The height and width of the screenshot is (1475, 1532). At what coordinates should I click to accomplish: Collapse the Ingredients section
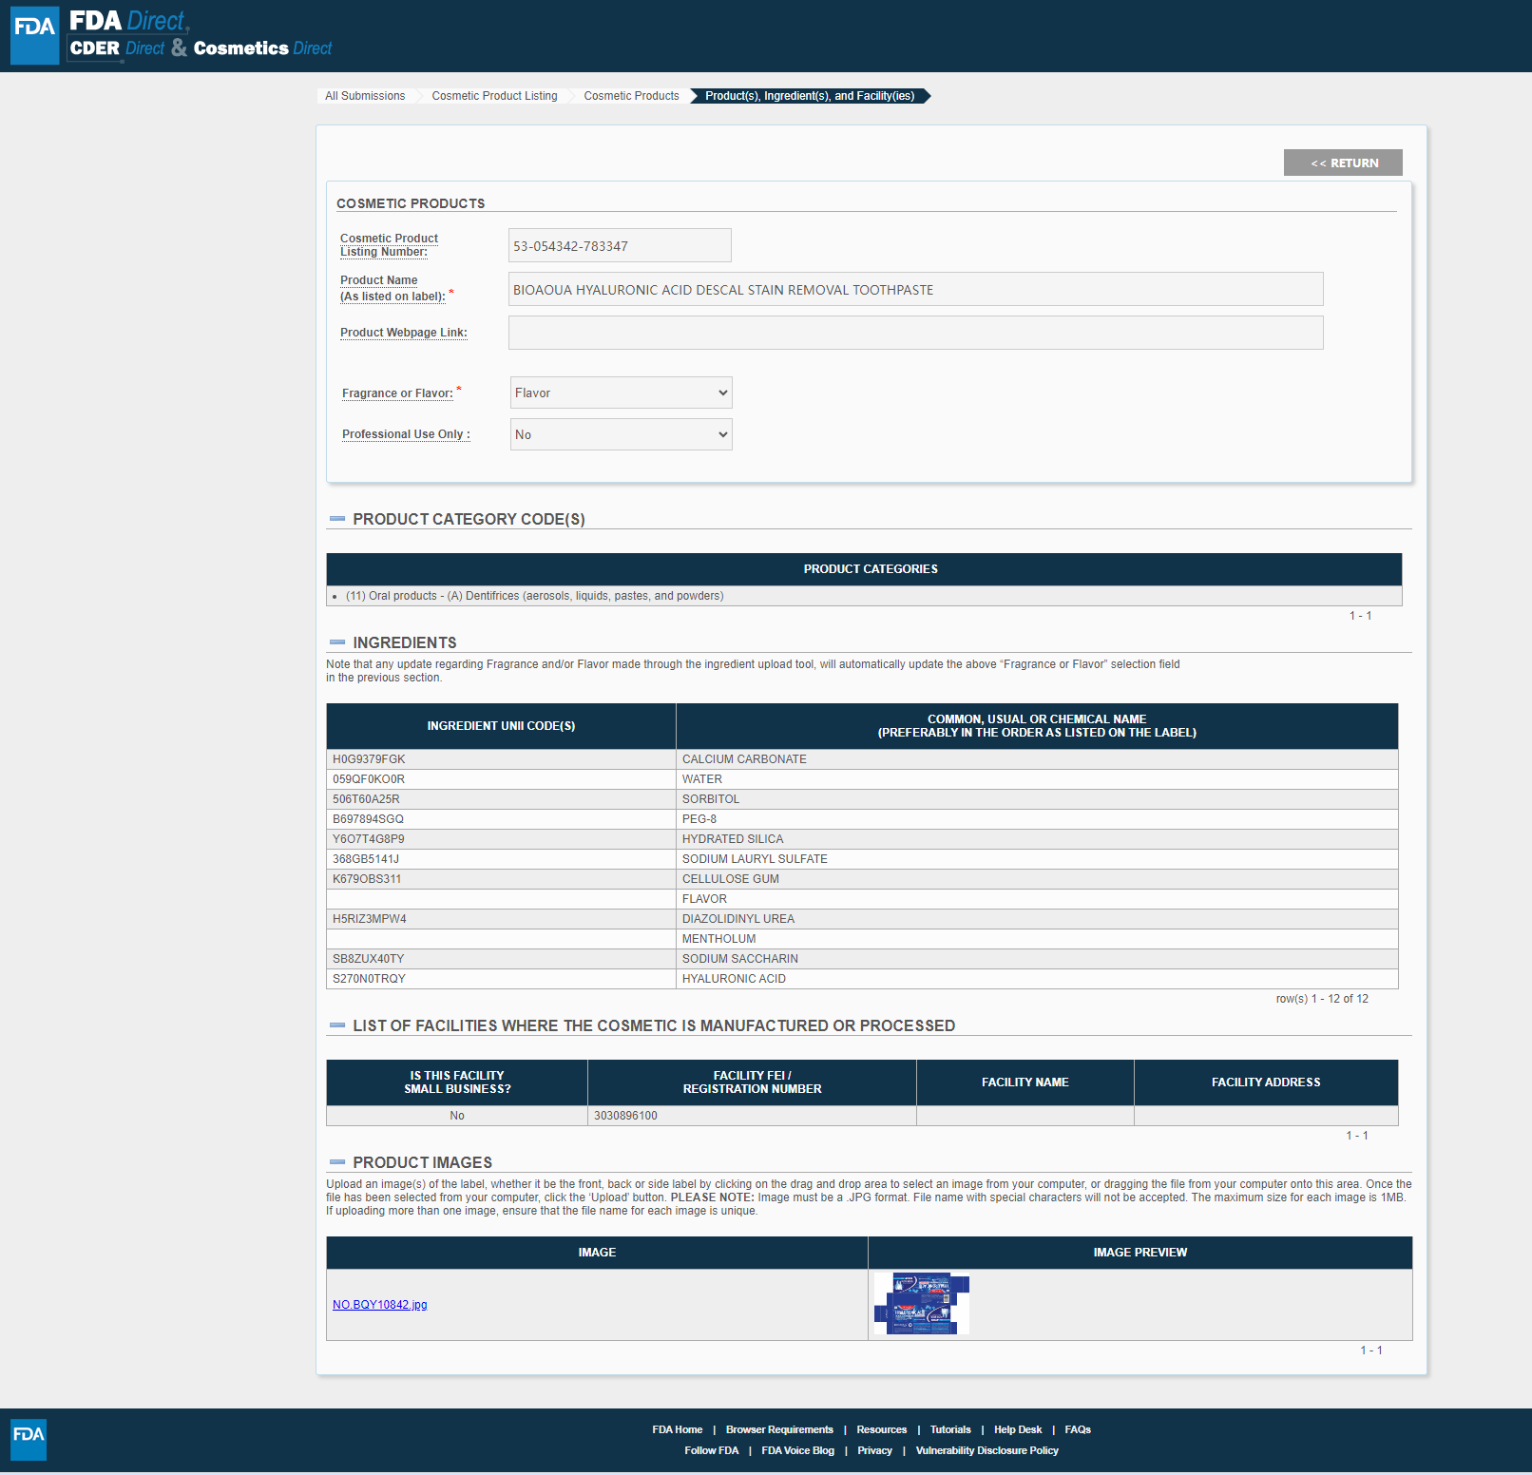pos(337,642)
